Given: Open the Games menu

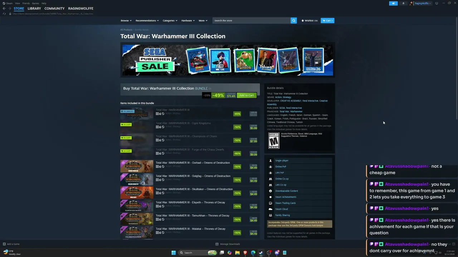Looking at the screenshot, I should pyautogui.click(x=35, y=3).
